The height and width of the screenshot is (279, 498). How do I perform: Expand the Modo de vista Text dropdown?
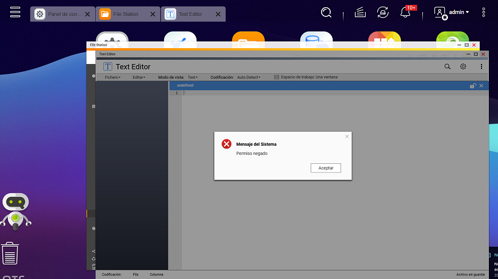(x=193, y=77)
